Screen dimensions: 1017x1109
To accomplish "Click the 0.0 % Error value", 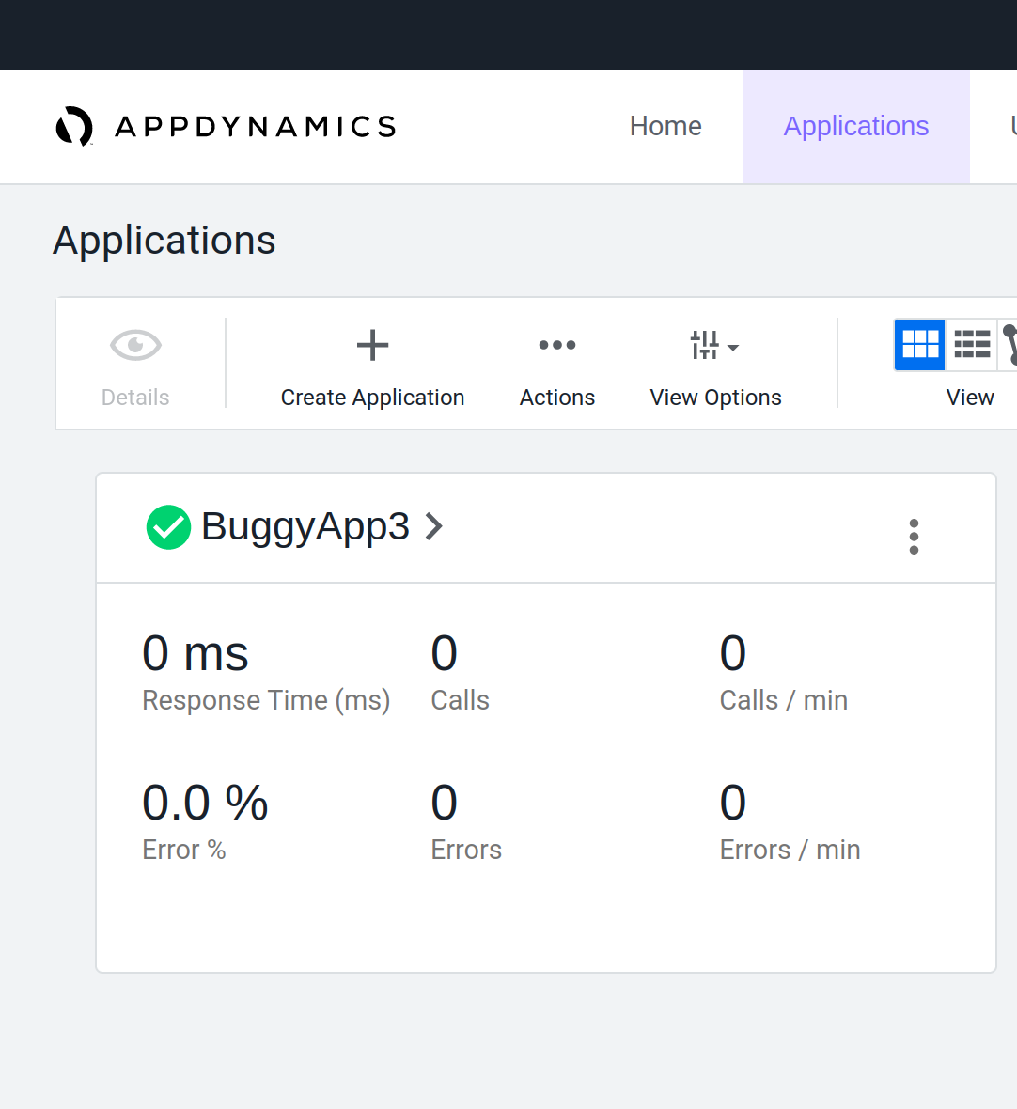I will pos(205,803).
